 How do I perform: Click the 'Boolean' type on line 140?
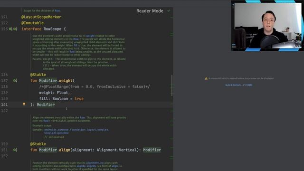[60, 99]
